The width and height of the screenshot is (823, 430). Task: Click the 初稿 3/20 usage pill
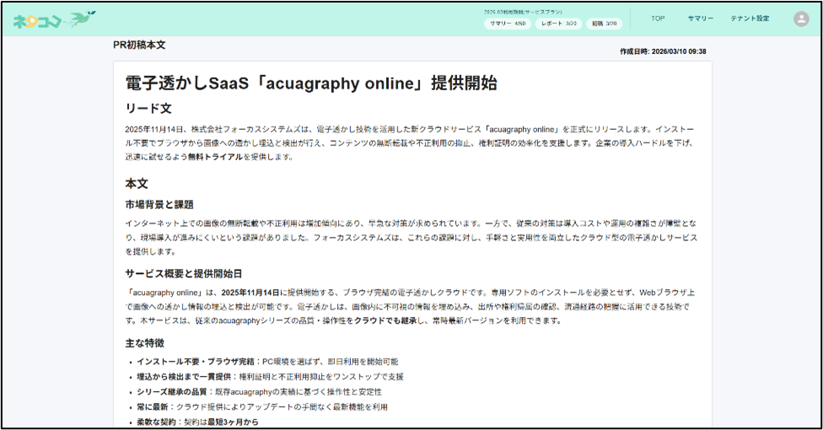(x=604, y=24)
